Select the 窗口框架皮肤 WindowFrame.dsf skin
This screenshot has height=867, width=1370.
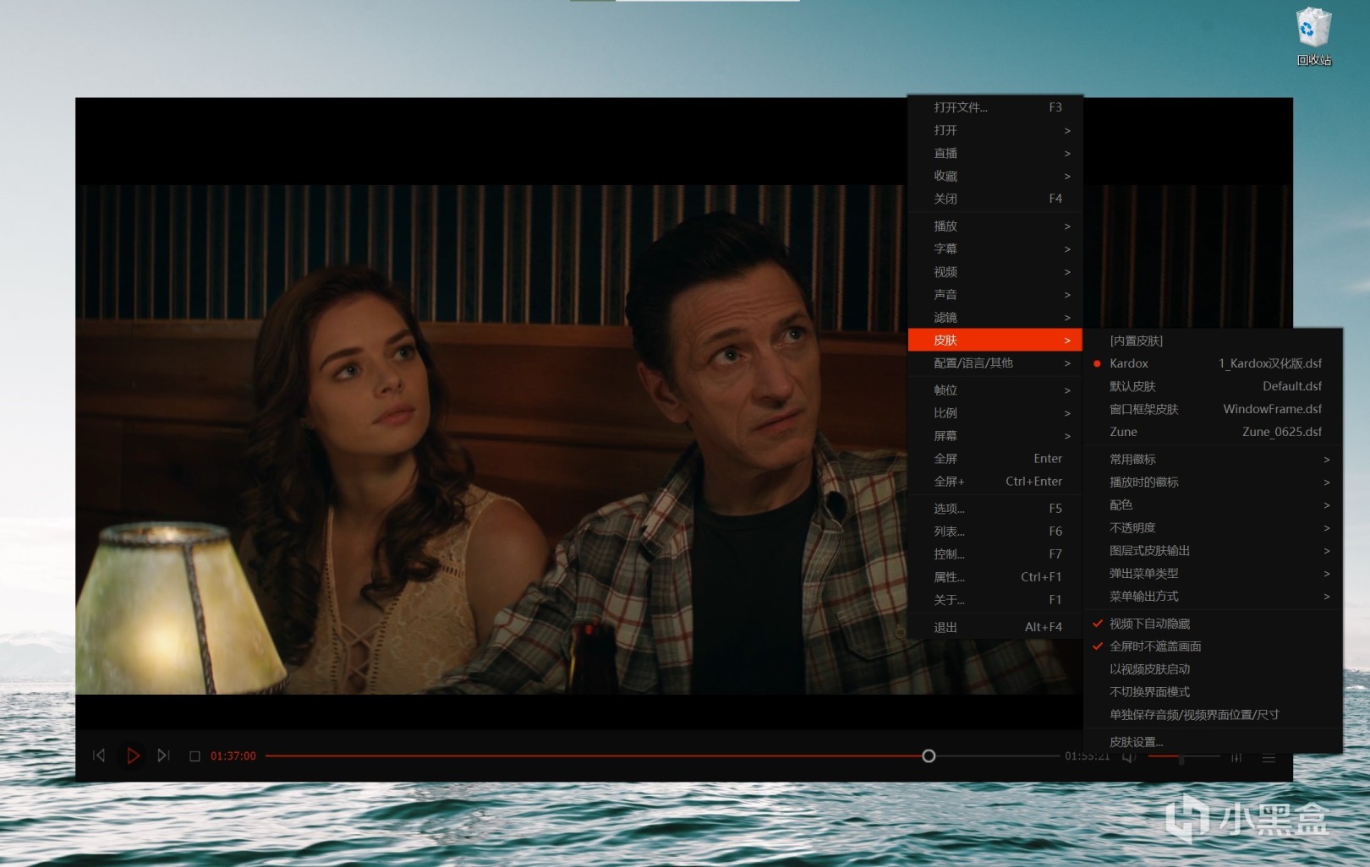tap(1214, 409)
